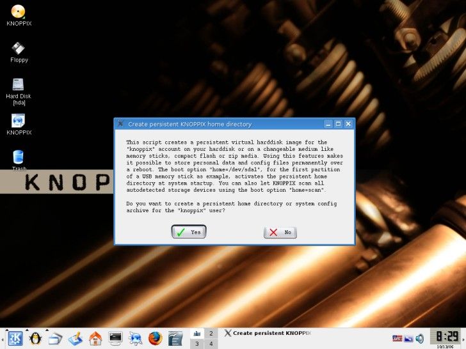Launch the Konsole terminal from the panel
This screenshot has height=349, width=466.
pyautogui.click(x=115, y=338)
